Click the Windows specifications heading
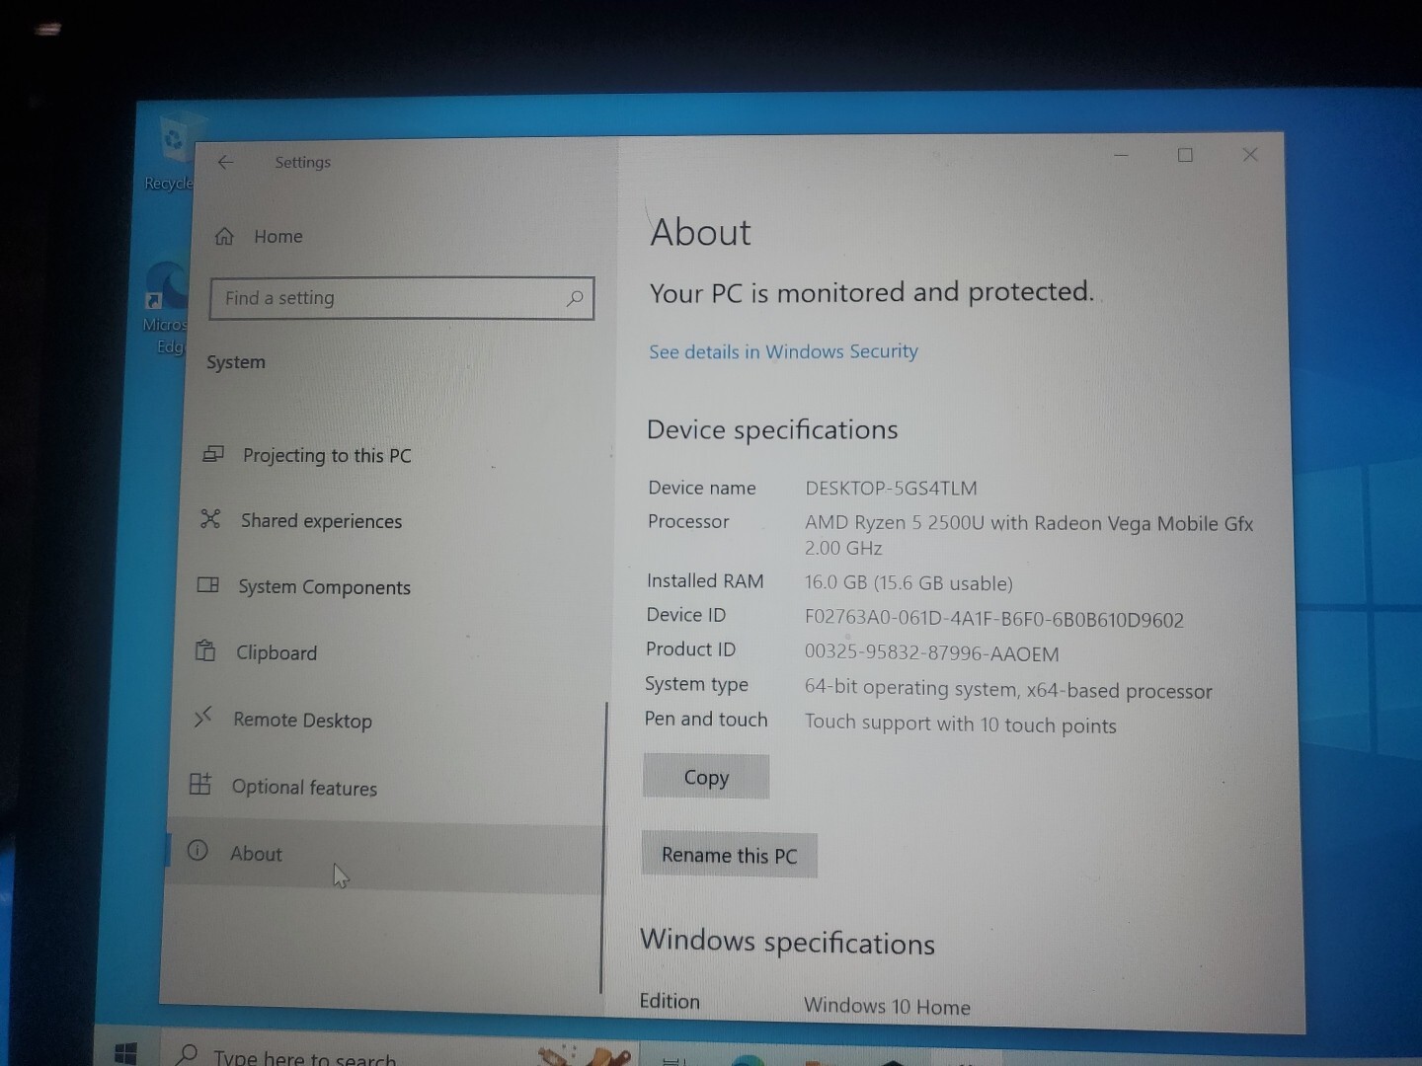This screenshot has width=1422, height=1066. point(787,942)
